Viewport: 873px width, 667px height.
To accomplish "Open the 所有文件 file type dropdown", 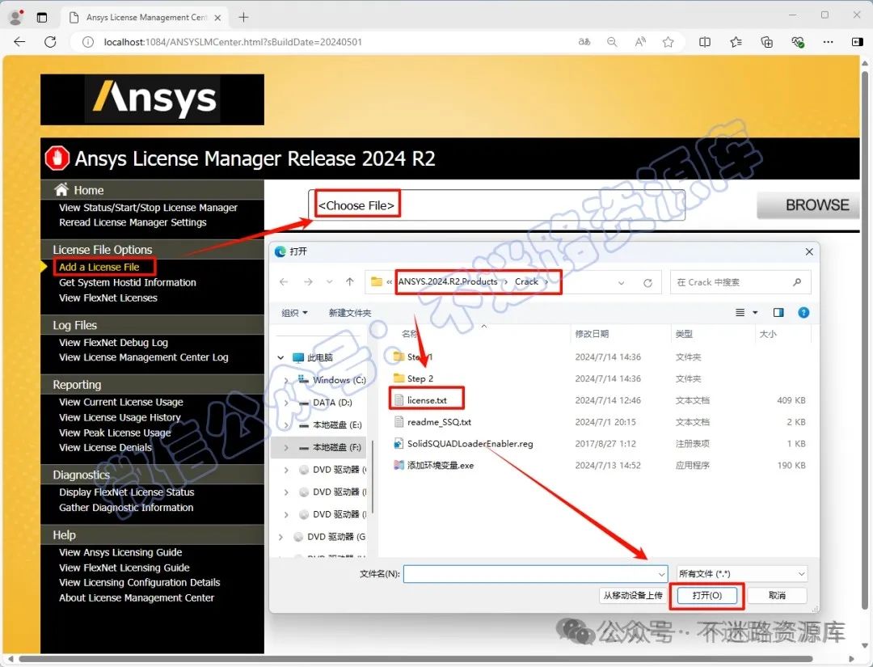I will coord(742,573).
